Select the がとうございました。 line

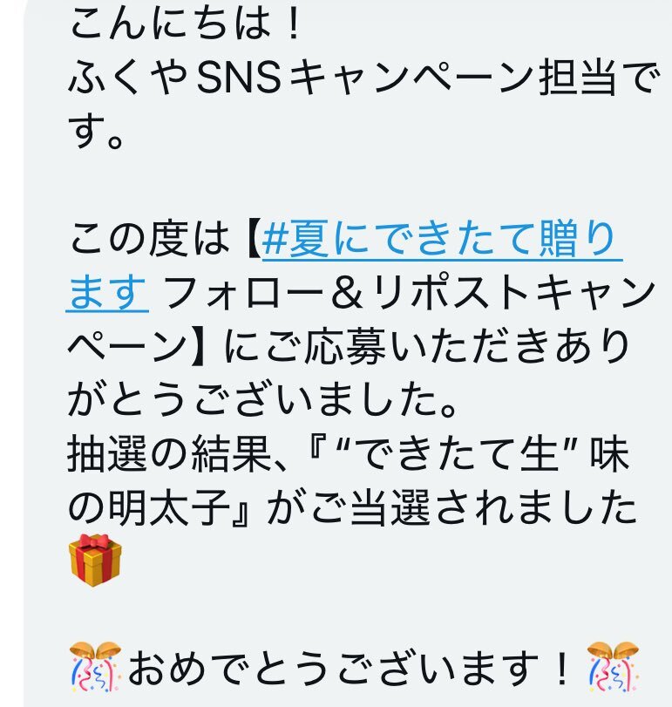(x=262, y=399)
